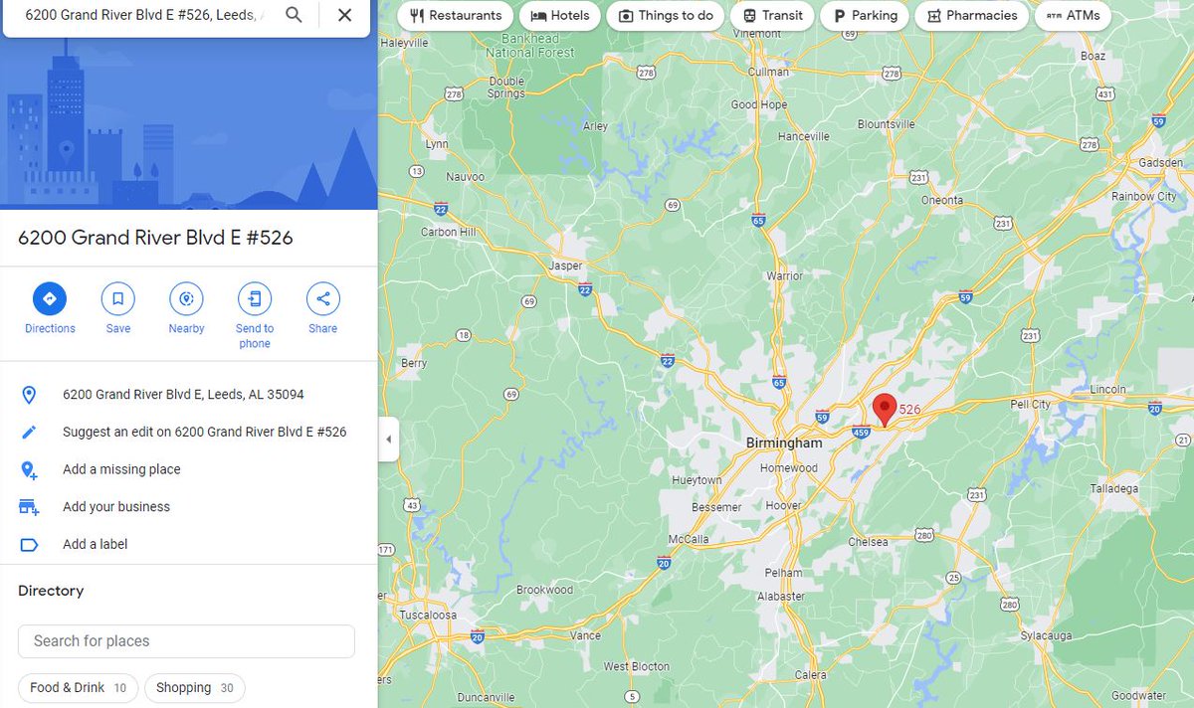
Task: Click the Jasper city label
Action: pos(565,265)
